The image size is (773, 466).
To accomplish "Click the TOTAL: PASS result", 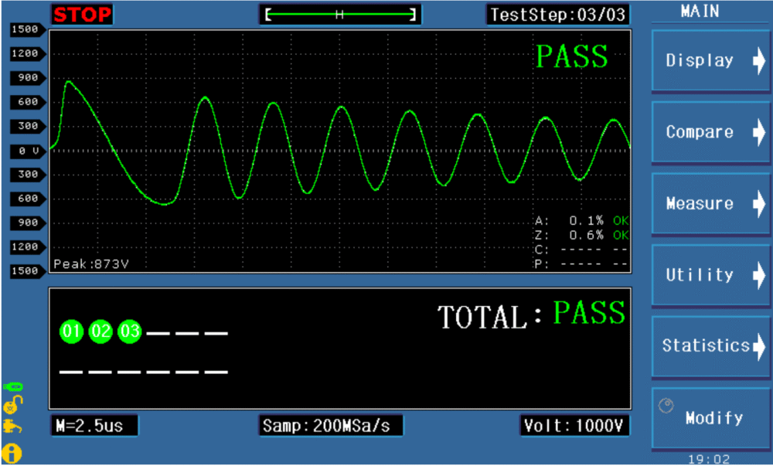I will point(532,315).
